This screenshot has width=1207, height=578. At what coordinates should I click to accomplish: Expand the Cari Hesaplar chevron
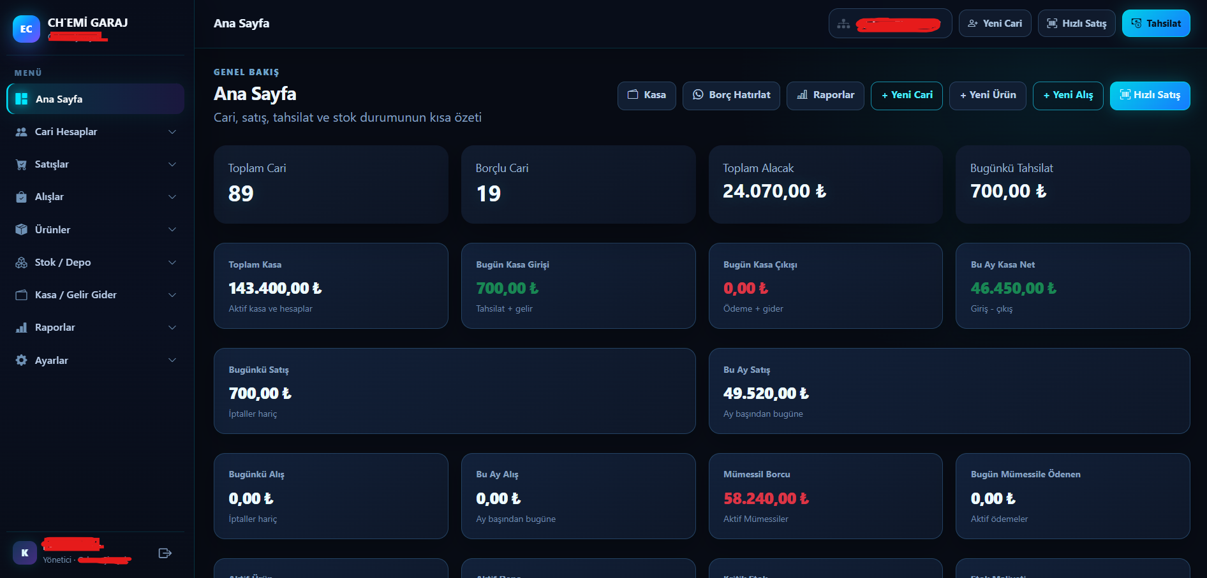pyautogui.click(x=172, y=132)
